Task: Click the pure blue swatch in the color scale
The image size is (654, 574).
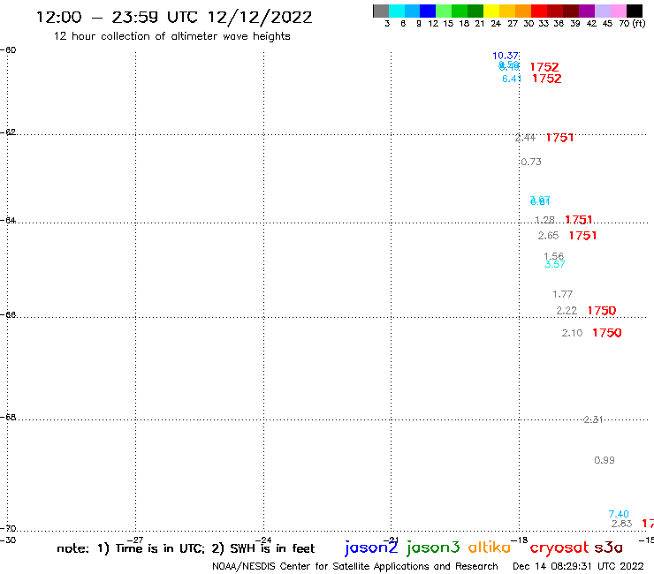Action: 428,11
